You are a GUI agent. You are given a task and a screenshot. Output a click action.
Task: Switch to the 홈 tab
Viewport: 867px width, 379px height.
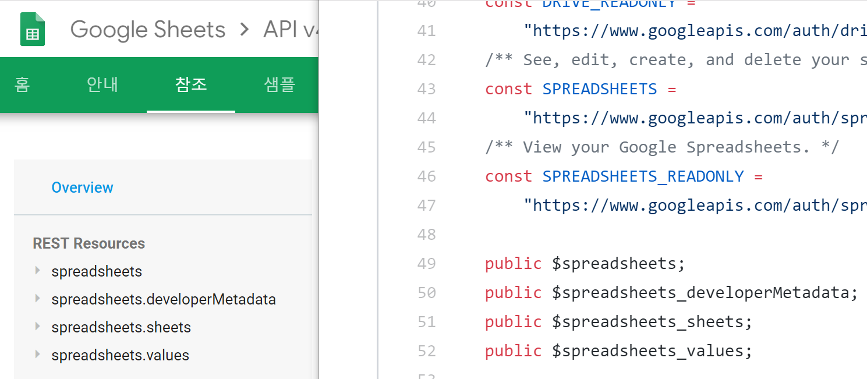click(x=22, y=85)
